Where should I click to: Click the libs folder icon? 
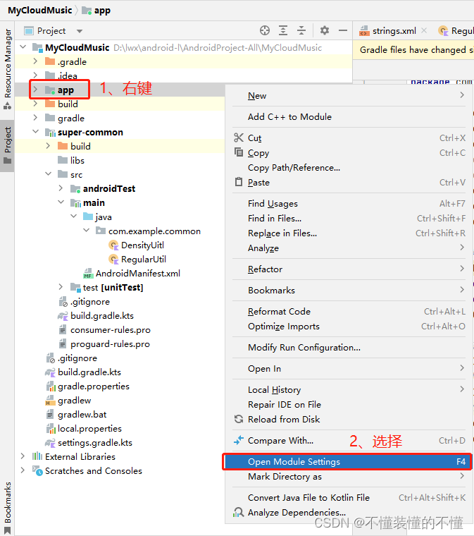pos(63,160)
